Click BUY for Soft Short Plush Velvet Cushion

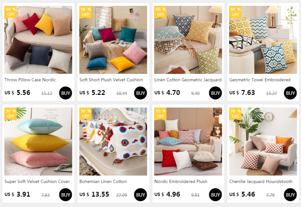(140, 93)
